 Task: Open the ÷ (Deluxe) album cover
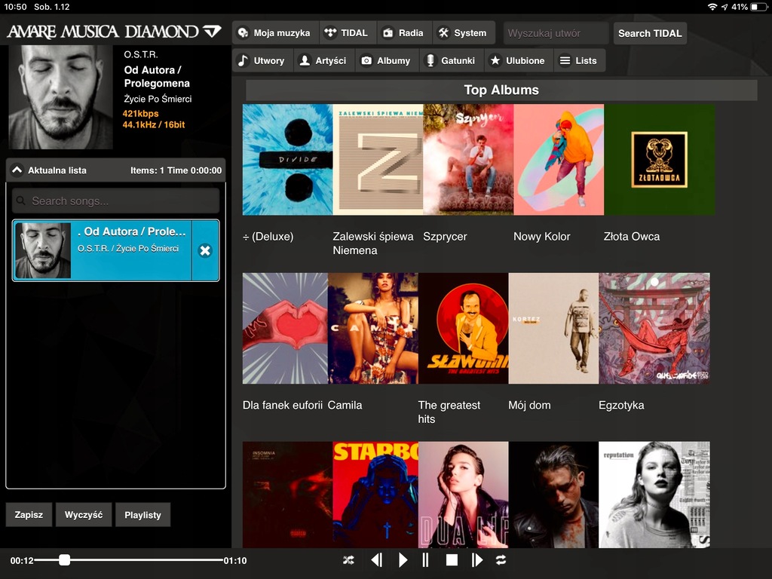(287, 160)
